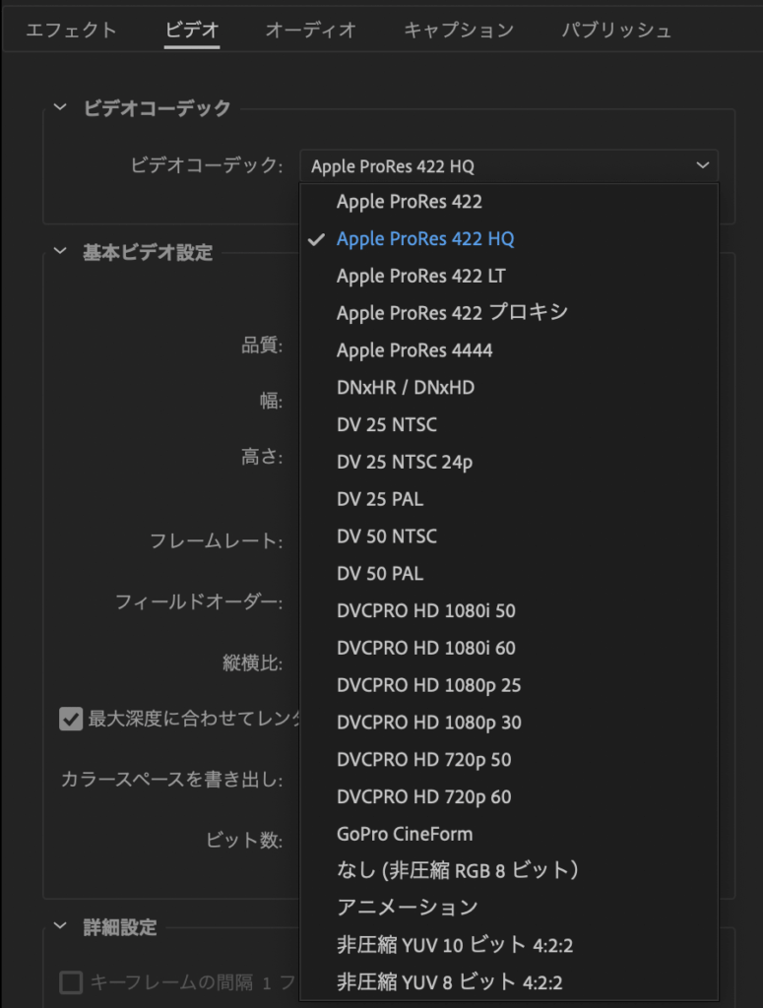Open the オーディオ tab
Viewport: 763px width, 1008px height.
coord(310,30)
